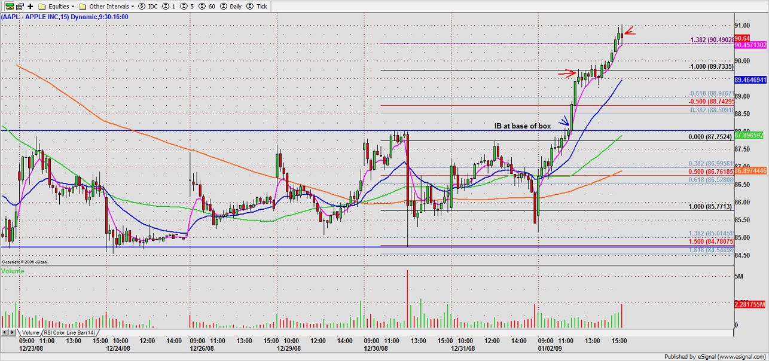This screenshot has width=769, height=361.
Task: Click the red 90.64 last price marker
Action: tap(742, 38)
